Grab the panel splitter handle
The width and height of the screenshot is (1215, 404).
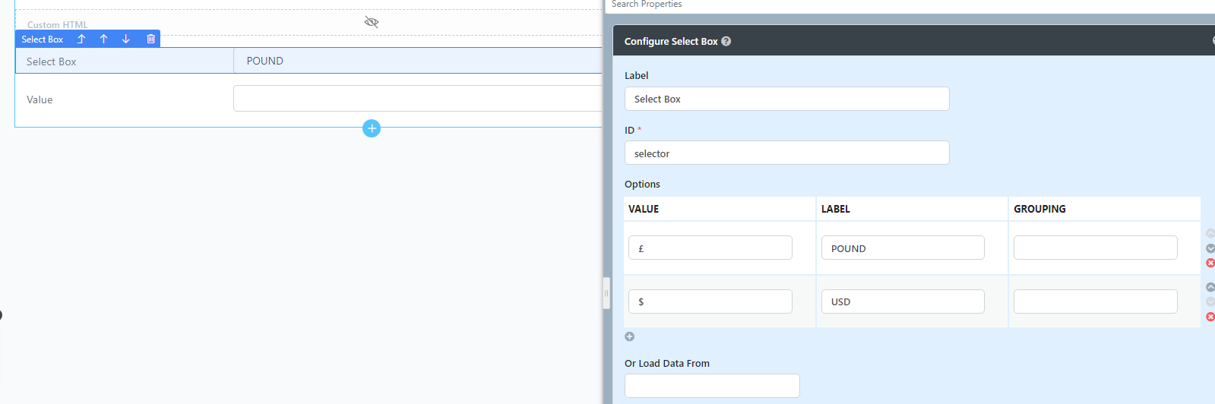coord(606,293)
